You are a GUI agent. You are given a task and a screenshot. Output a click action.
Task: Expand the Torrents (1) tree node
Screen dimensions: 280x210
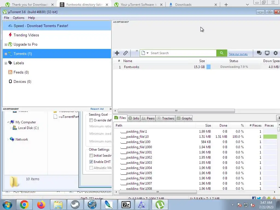6,54
